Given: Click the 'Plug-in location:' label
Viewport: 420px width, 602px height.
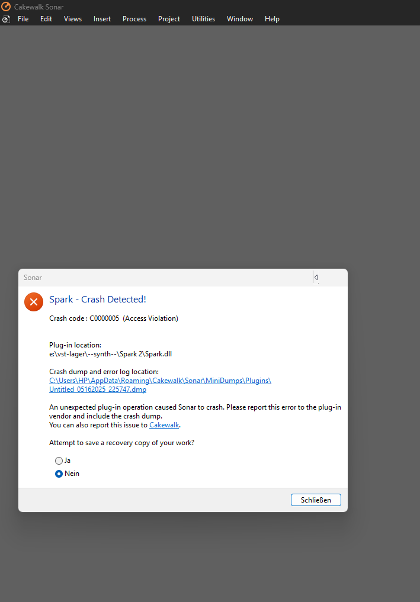Looking at the screenshot, I should [75, 345].
